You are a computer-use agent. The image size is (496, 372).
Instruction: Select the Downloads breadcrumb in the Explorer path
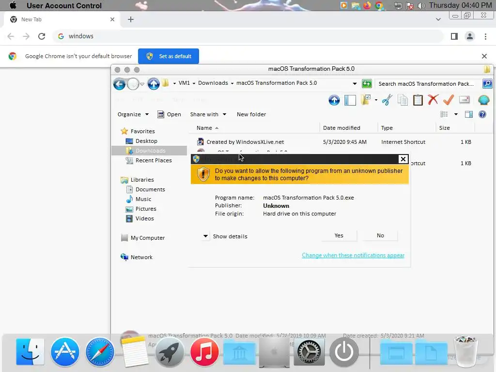[x=213, y=83]
